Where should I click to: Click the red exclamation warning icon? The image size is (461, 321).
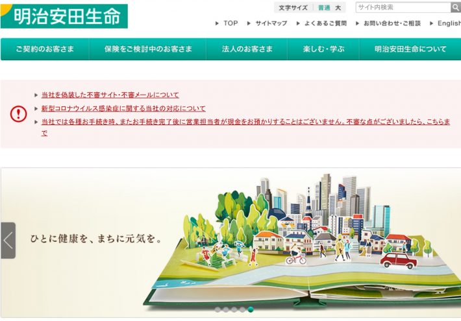[19, 114]
